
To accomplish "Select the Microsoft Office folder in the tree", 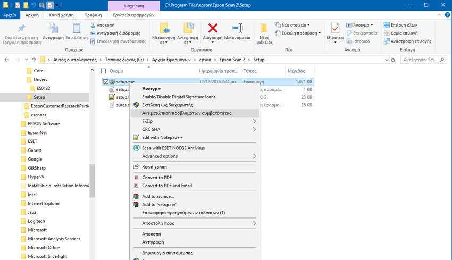I will 44,248.
